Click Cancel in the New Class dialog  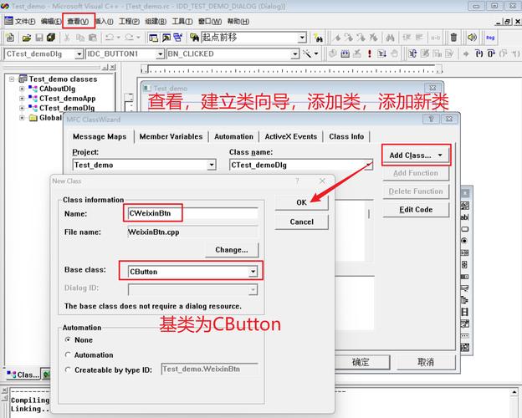301,222
